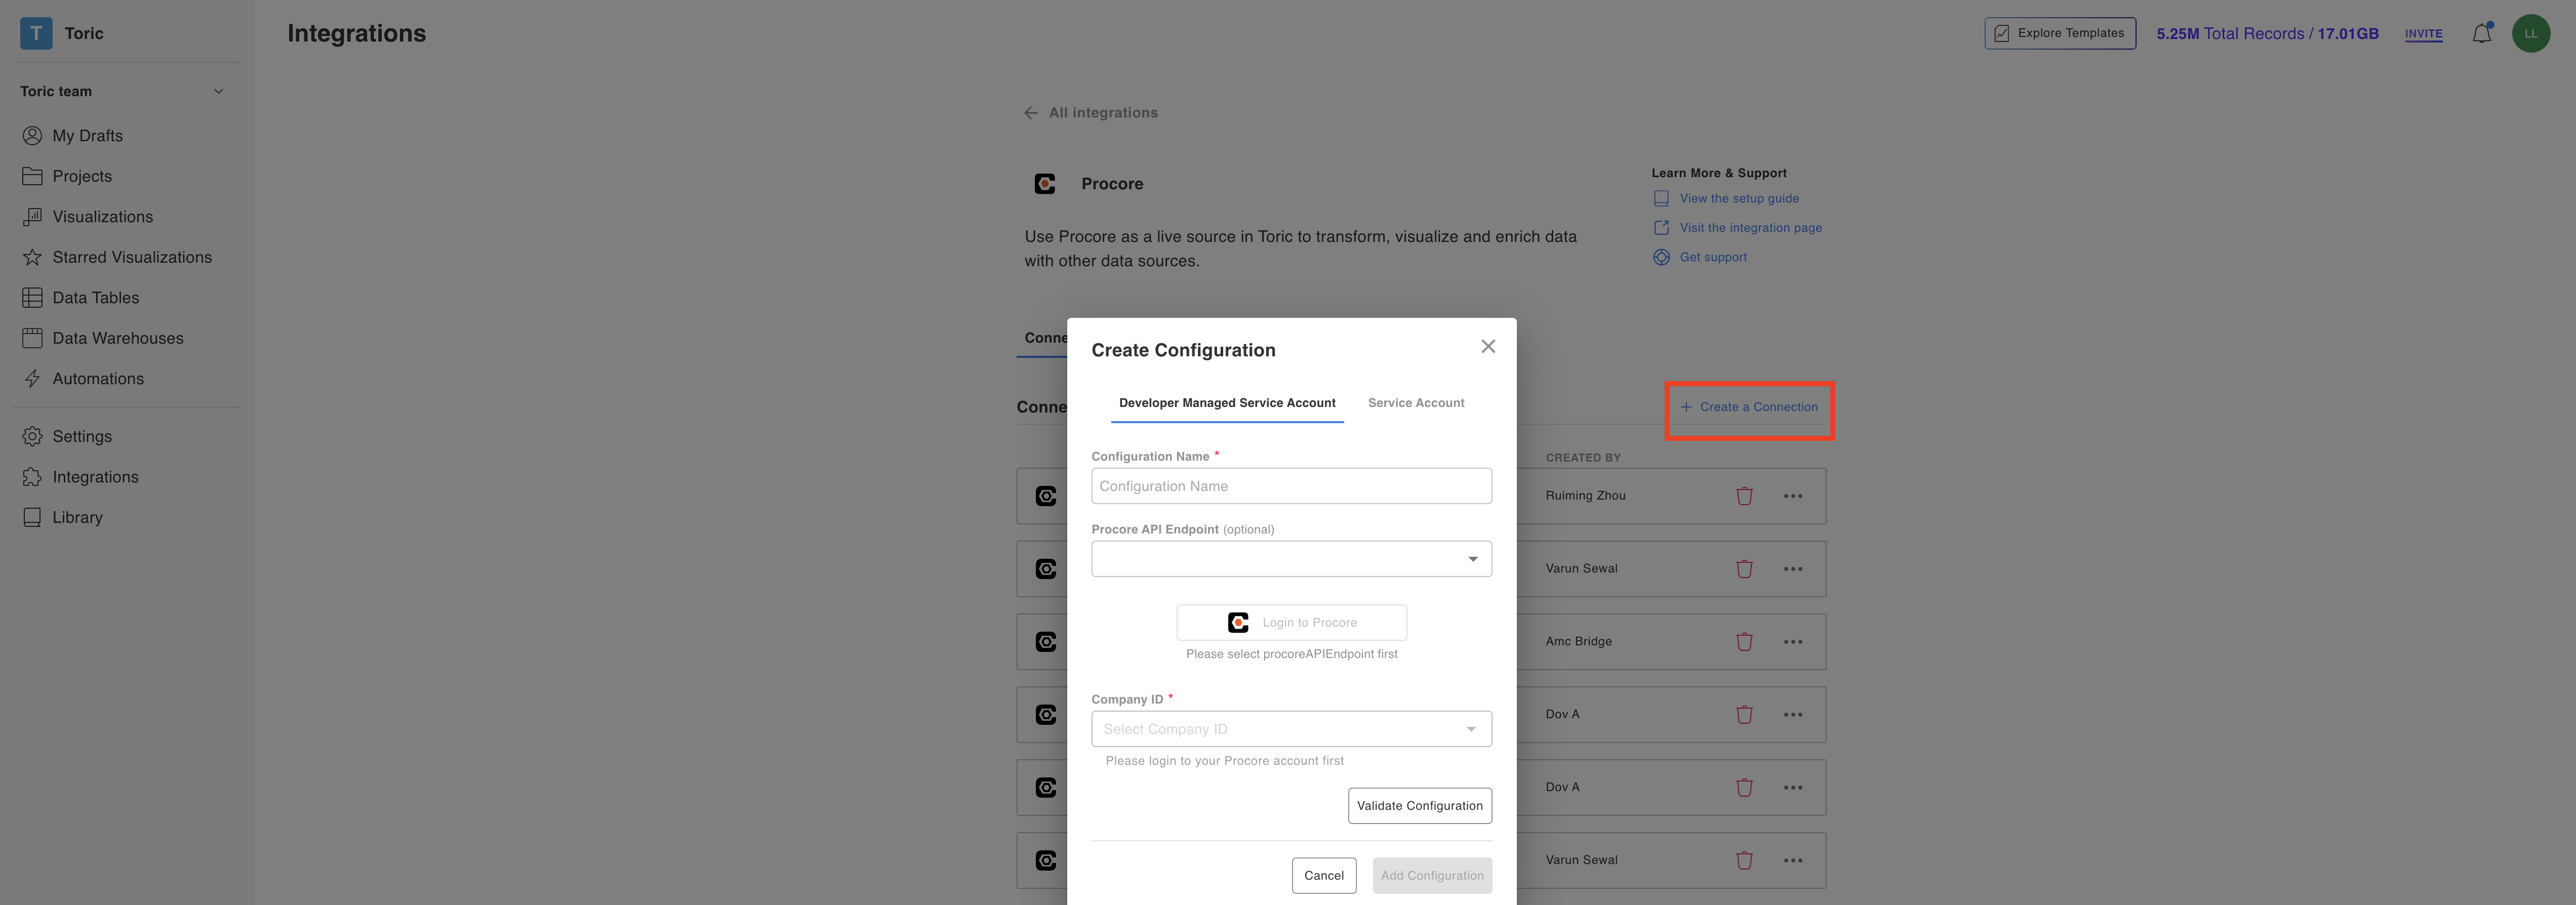
Task: Click Procore icon on Amc Bridge row
Action: click(1046, 642)
